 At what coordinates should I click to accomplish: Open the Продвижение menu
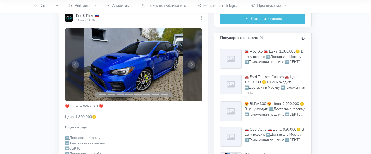tap(269, 5)
